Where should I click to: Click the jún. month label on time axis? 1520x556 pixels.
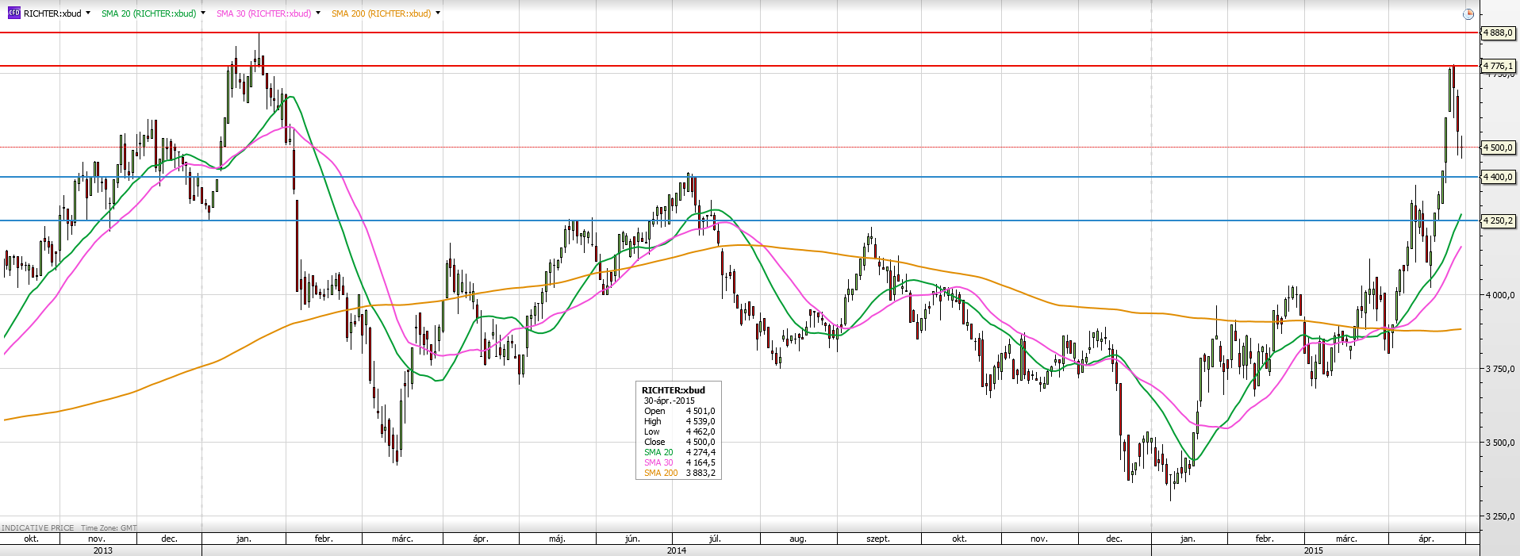(x=632, y=539)
